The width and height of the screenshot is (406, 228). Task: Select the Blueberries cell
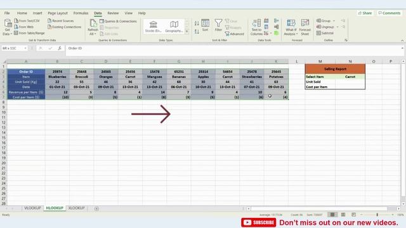tap(57, 77)
